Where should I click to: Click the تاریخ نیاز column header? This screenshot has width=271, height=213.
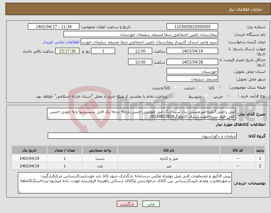coord(30,150)
